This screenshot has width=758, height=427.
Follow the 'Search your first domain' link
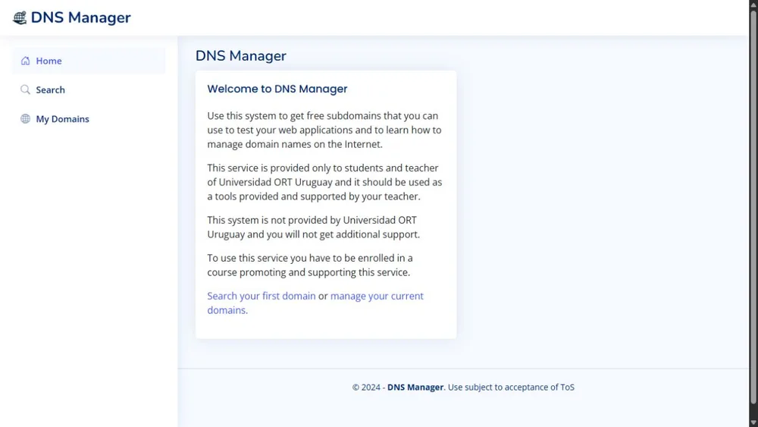point(261,296)
